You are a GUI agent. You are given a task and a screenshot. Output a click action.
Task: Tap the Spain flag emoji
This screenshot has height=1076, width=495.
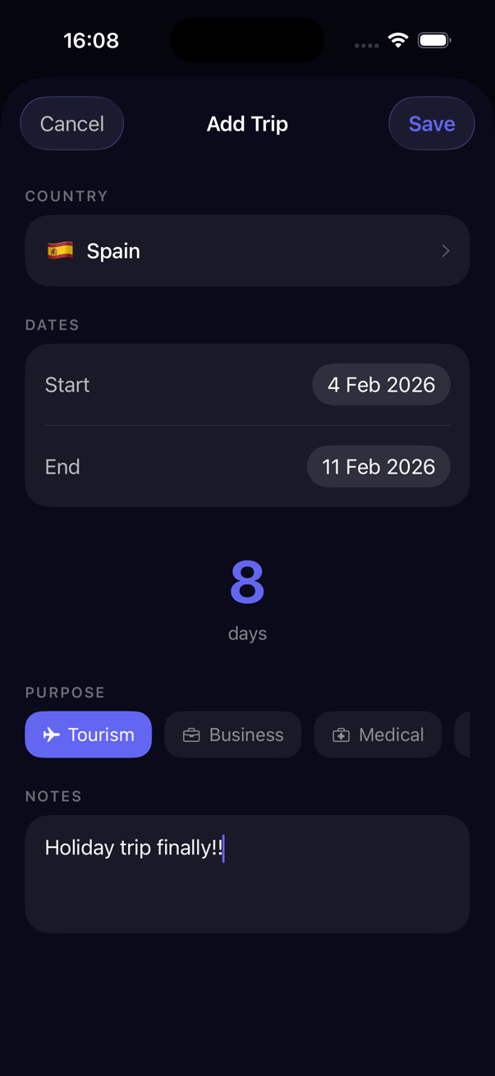click(x=59, y=250)
